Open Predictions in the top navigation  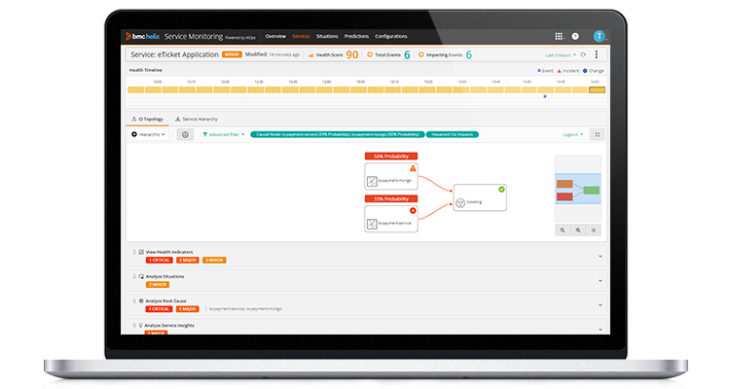coord(356,36)
